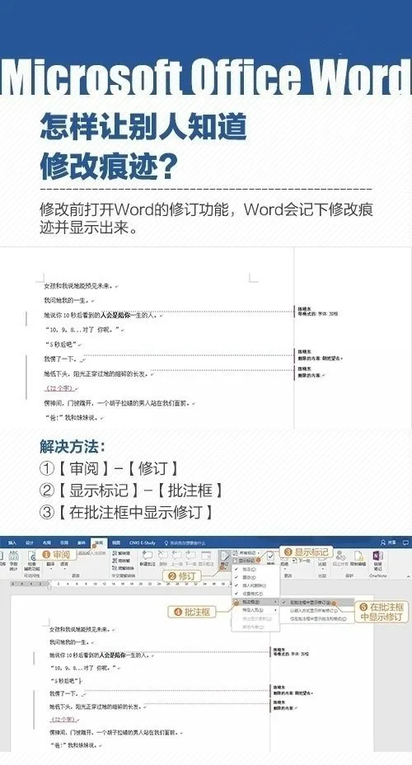The width and height of the screenshot is (412, 765).
Task: Click 繁转简 conversion button
Action: pos(121,554)
